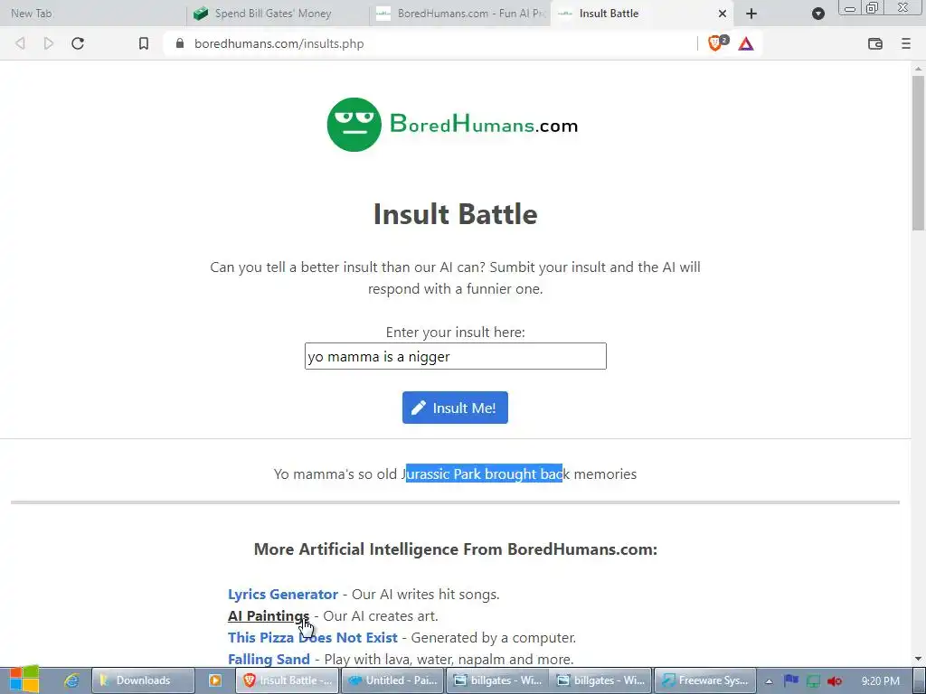Click the scrollbar up arrow
Viewport: 926px width, 694px height.
tap(919, 69)
